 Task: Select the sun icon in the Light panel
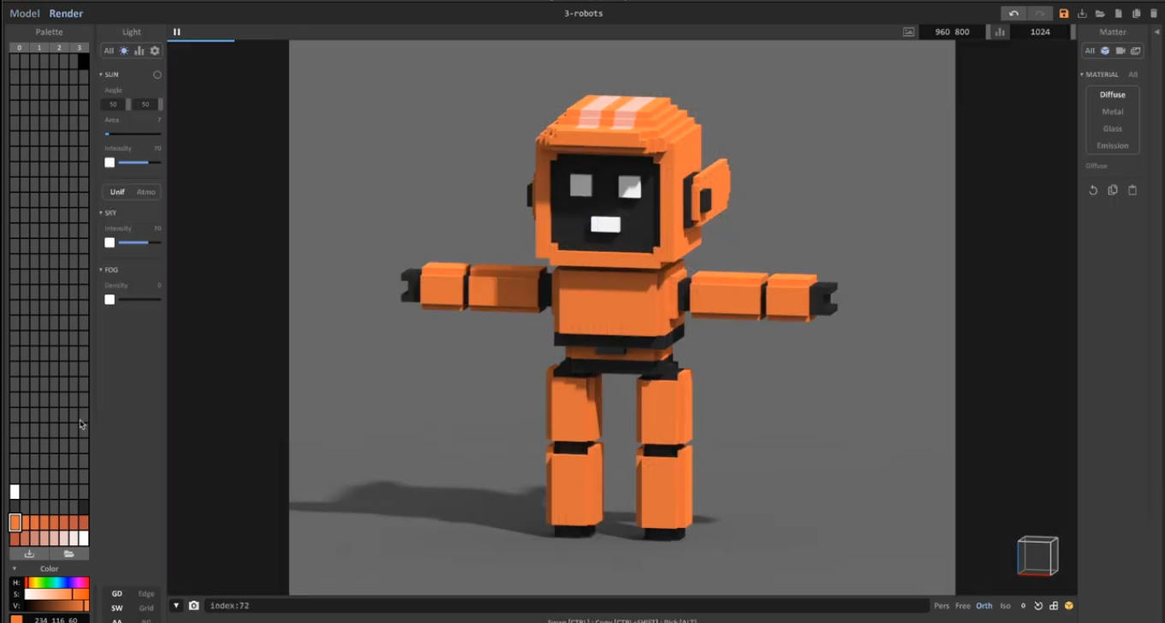(x=124, y=50)
